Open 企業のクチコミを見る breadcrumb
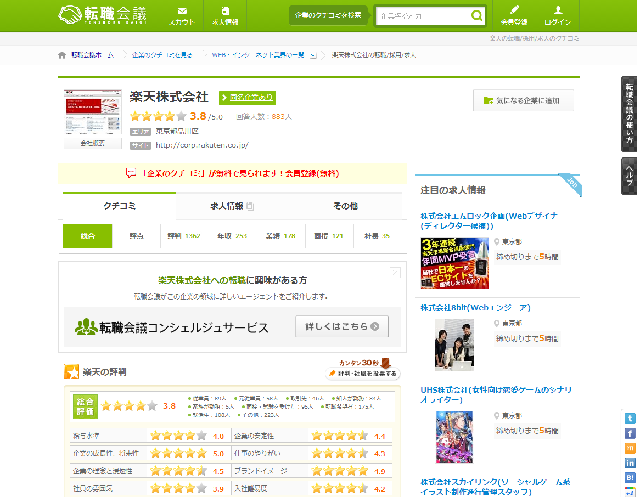Image resolution: width=640 pixels, height=497 pixels. 162,55
